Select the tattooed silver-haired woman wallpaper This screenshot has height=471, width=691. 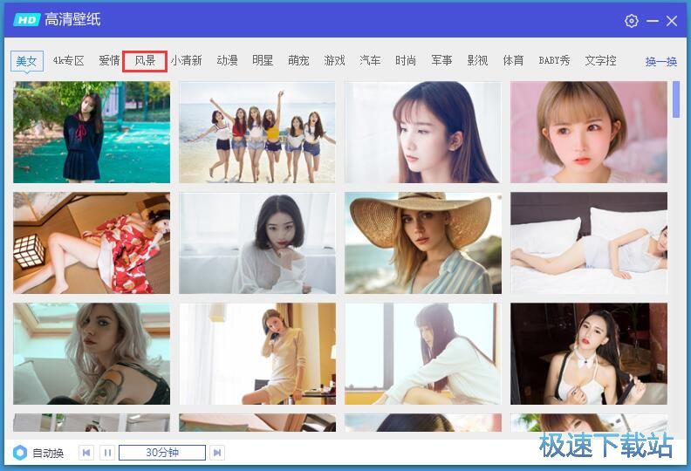click(92, 354)
